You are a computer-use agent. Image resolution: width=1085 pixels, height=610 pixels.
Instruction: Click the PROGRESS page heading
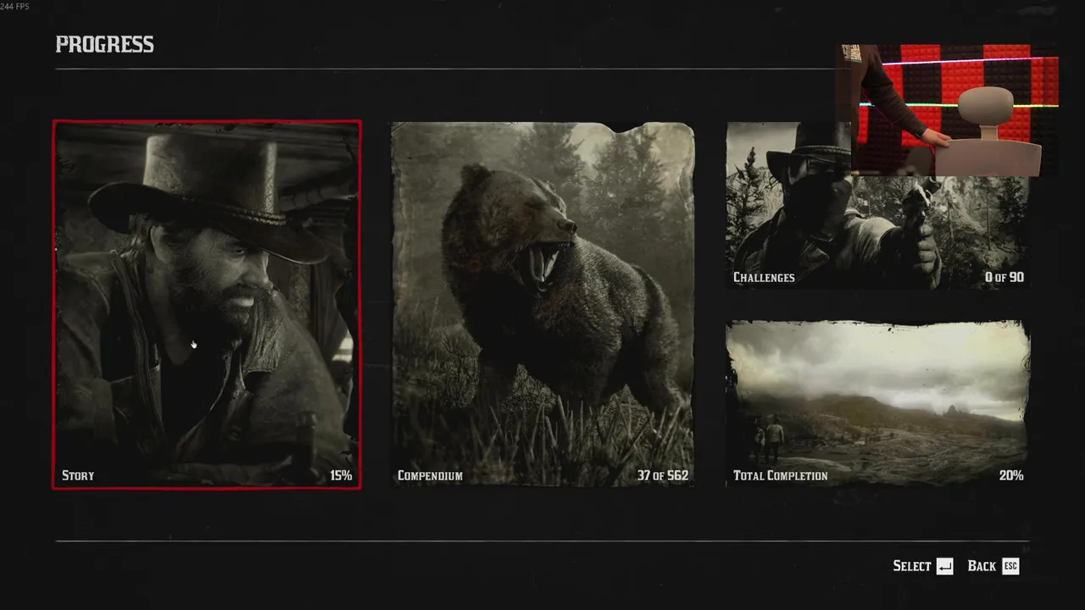pos(104,45)
